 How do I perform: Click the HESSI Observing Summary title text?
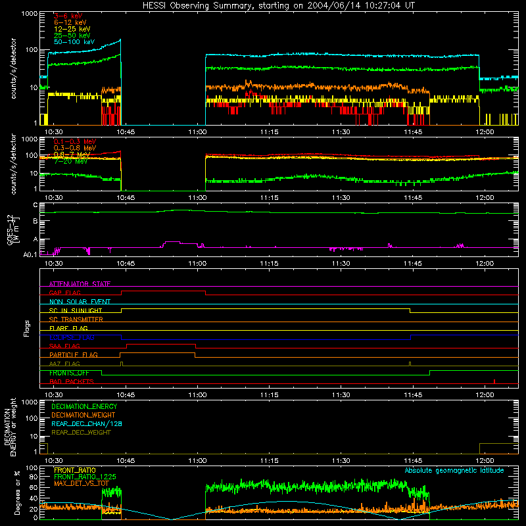pyautogui.click(x=279, y=5)
